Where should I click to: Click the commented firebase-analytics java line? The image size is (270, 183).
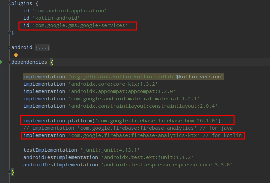[x=128, y=128]
